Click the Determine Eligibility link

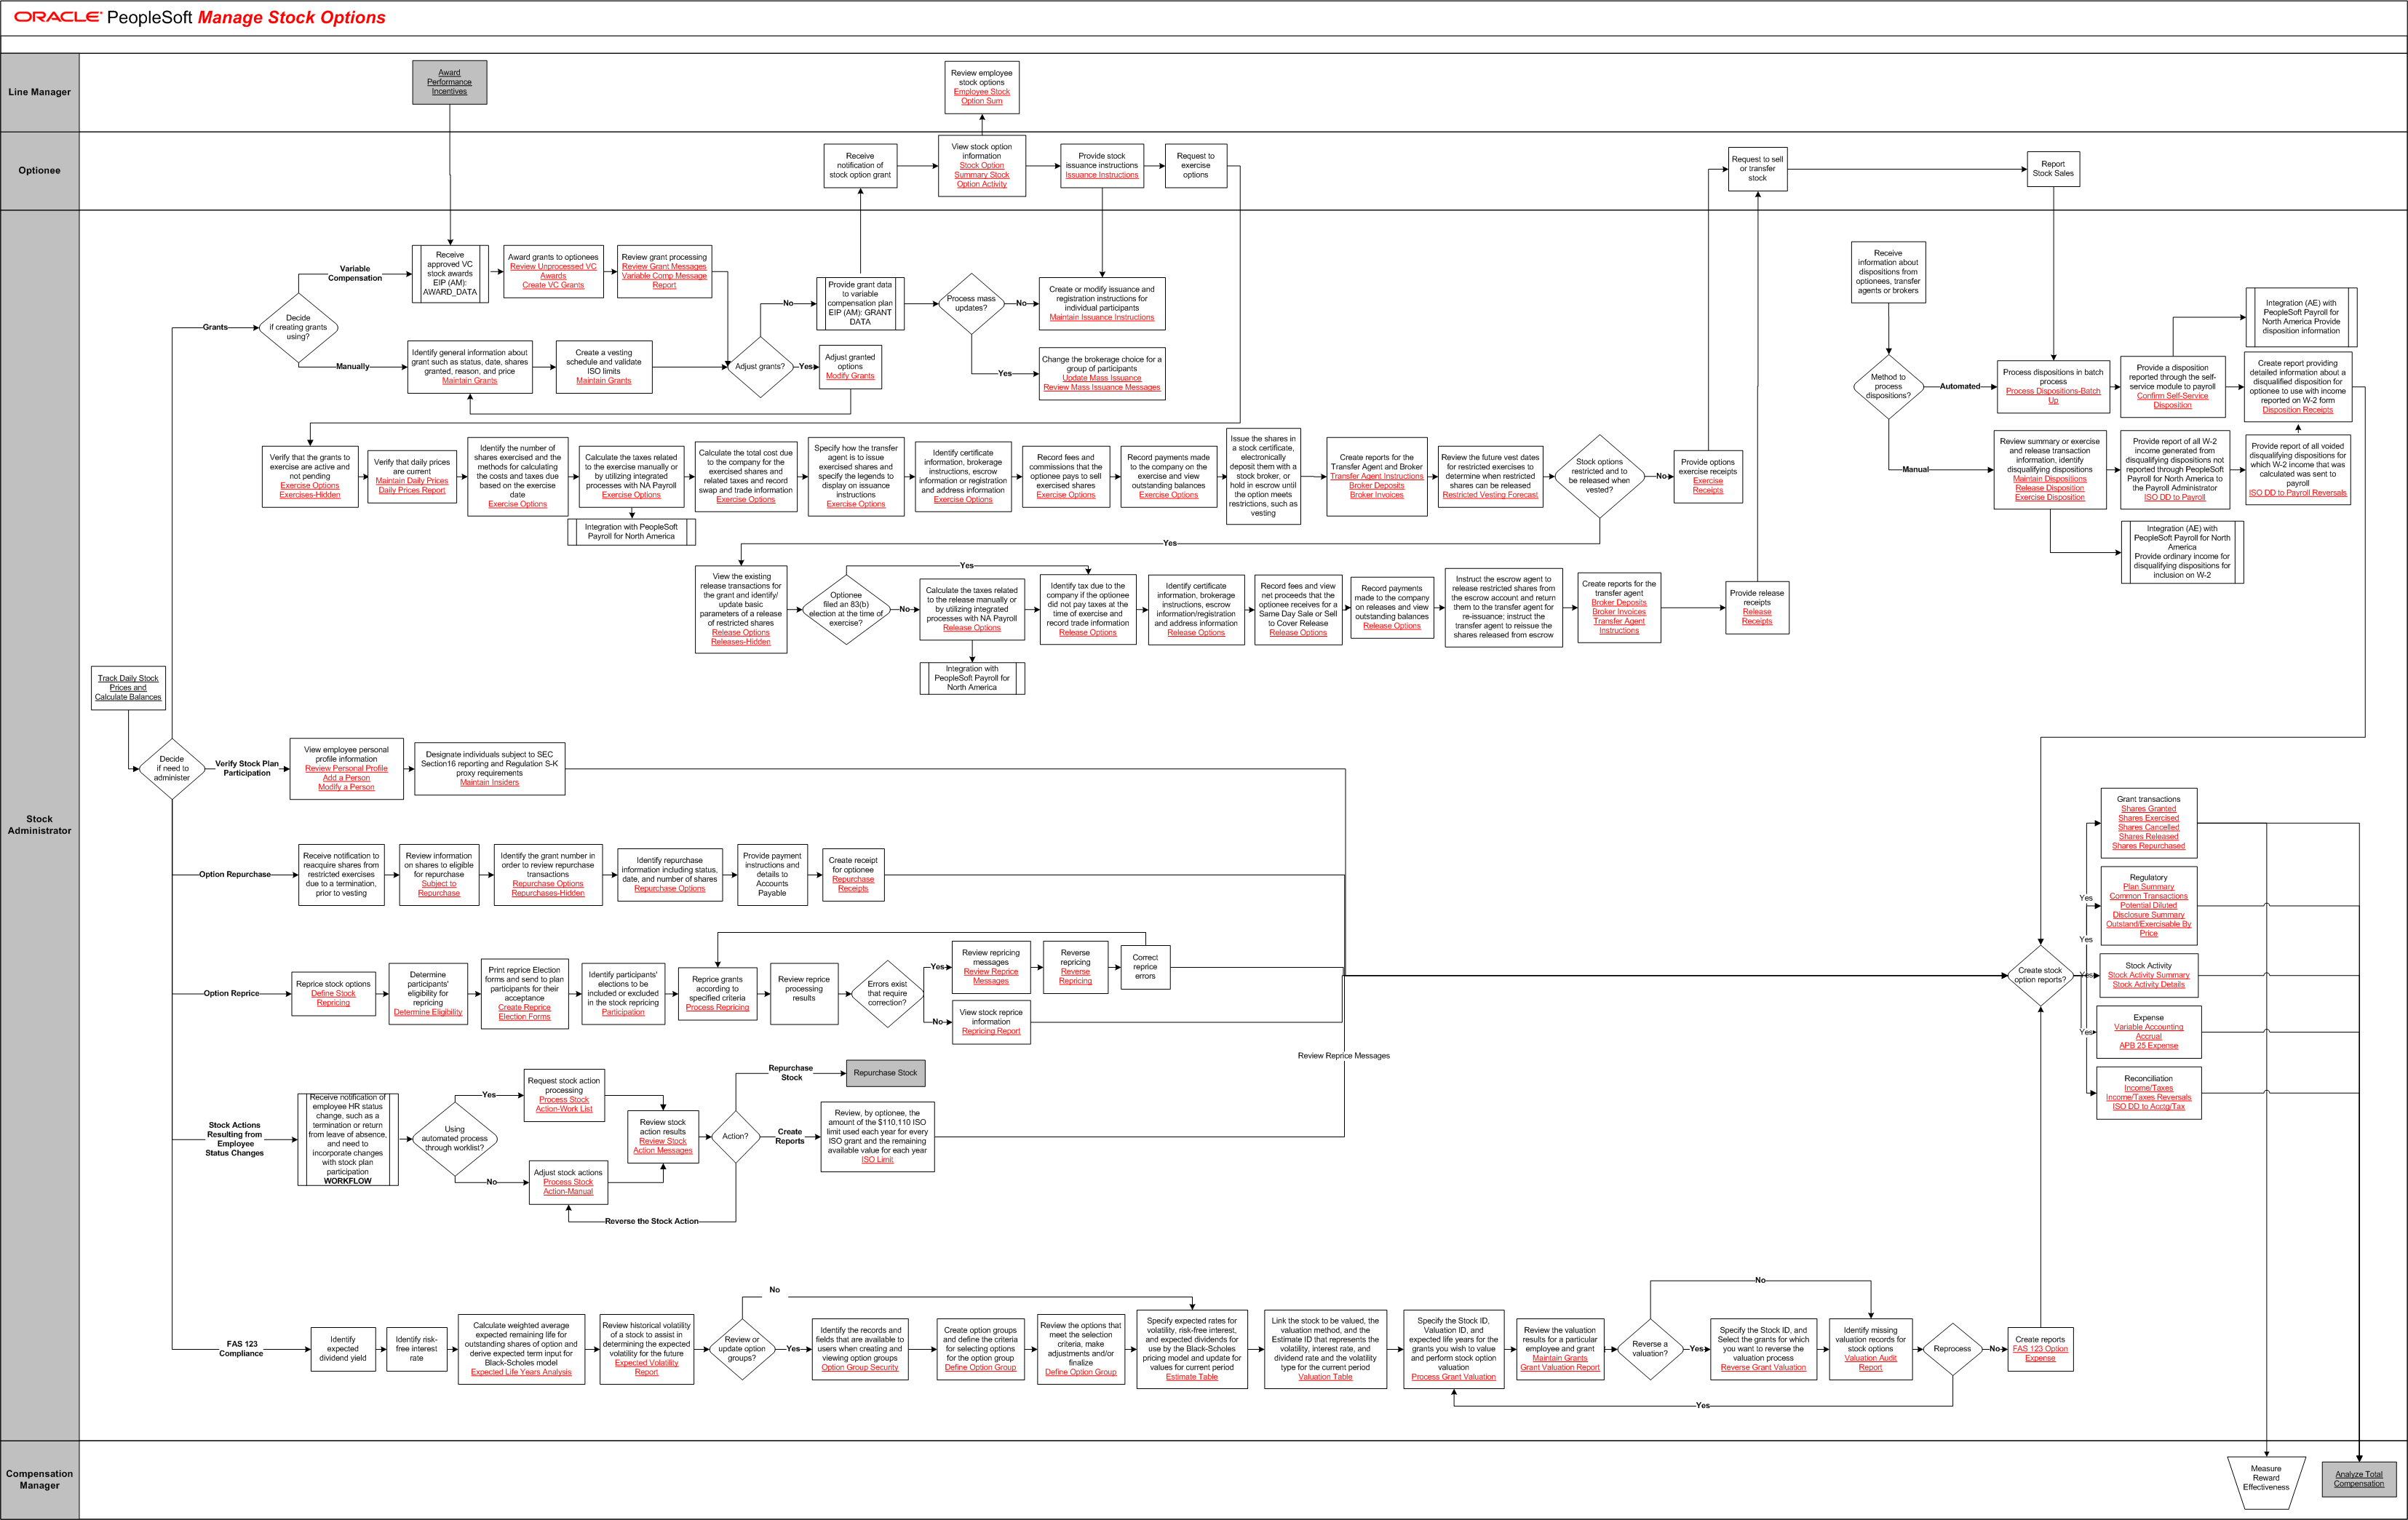(x=427, y=1012)
